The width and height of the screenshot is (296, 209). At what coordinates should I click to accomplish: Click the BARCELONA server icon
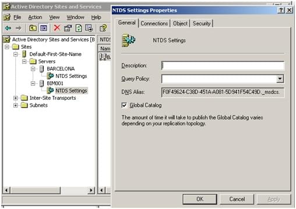tap(41, 69)
